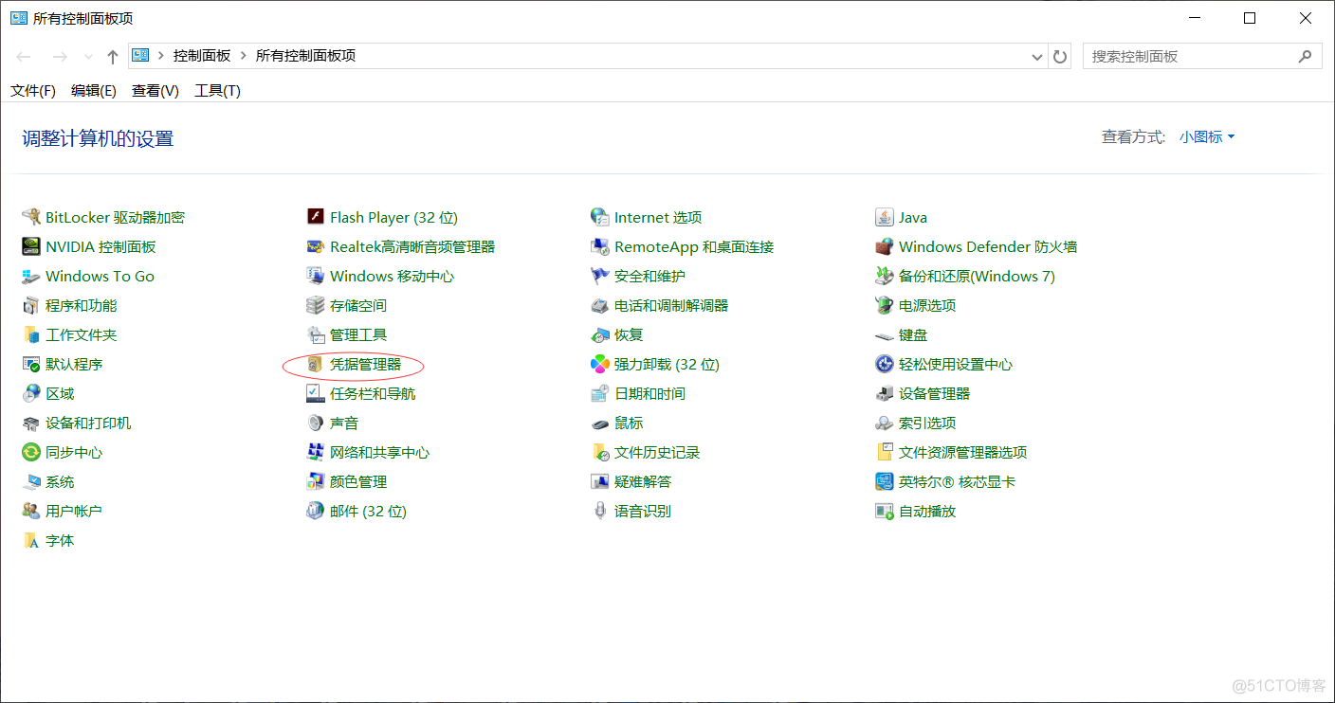Open the 轻松使用设置中心 link
The image size is (1335, 703).
[956, 364]
